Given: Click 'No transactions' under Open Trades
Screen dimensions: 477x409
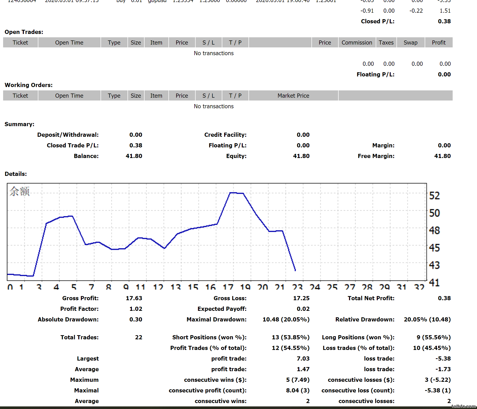Looking at the screenshot, I should point(214,53).
